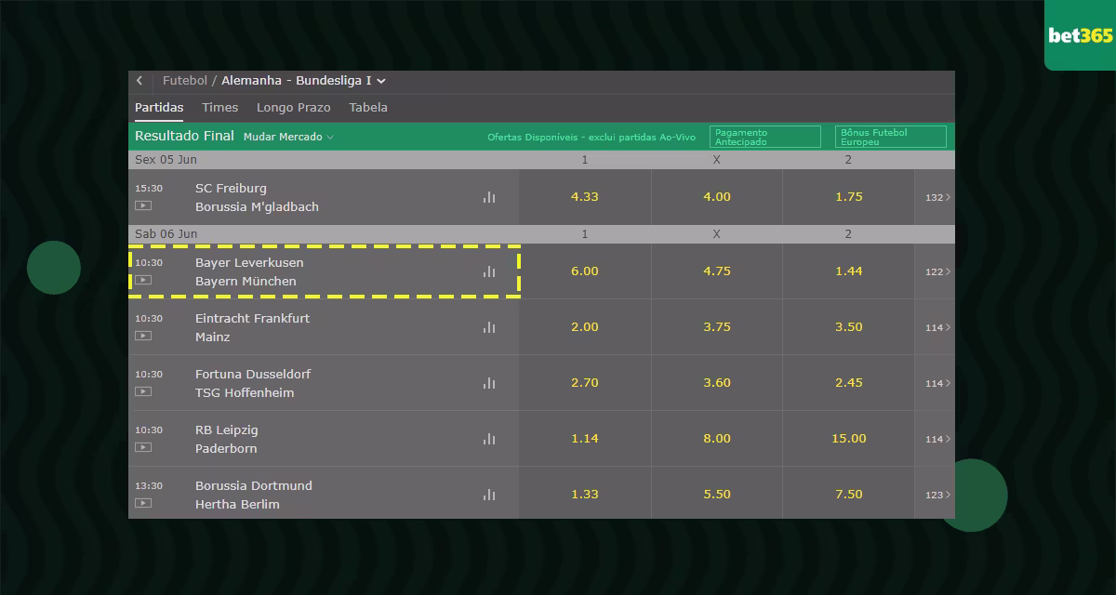Expand 114 more markets for RB Leipzig
The image size is (1116, 595).
pos(937,439)
